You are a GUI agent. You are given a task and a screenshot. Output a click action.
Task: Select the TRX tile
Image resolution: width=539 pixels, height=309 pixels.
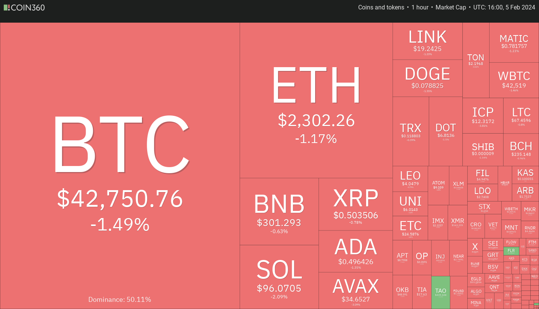tap(411, 131)
